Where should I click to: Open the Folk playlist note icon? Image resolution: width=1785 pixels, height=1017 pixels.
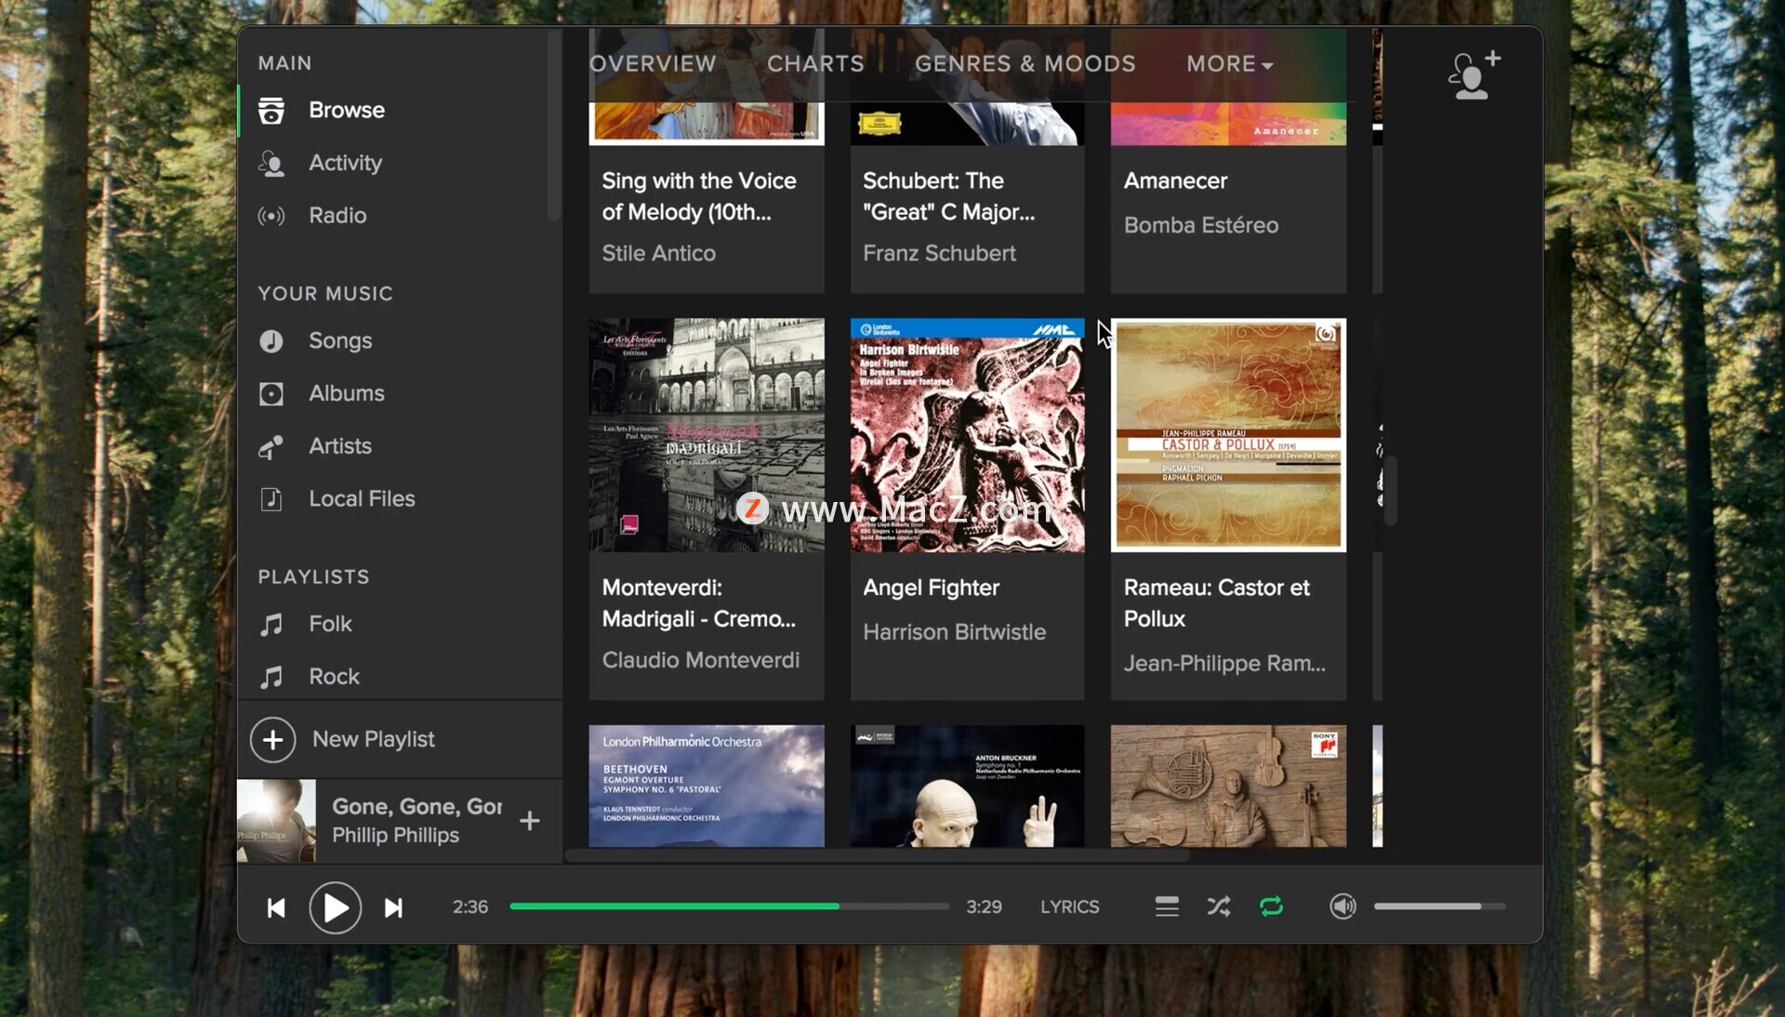click(x=271, y=625)
